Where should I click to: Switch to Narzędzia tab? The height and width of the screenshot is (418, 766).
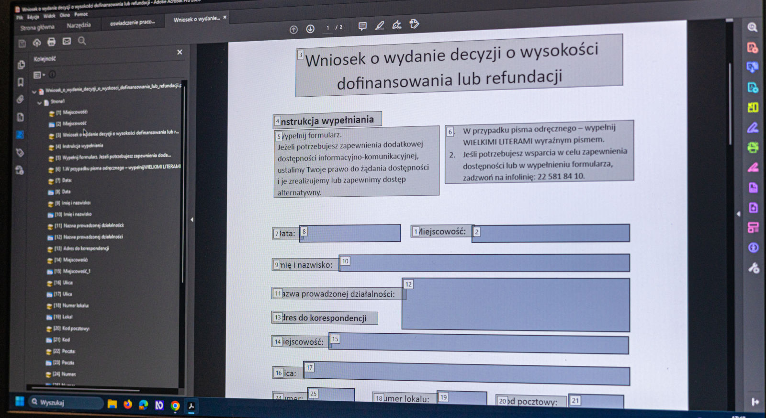pyautogui.click(x=79, y=25)
